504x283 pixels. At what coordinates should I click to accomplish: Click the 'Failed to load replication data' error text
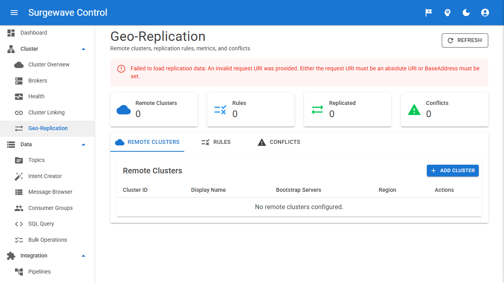pyautogui.click(x=305, y=72)
